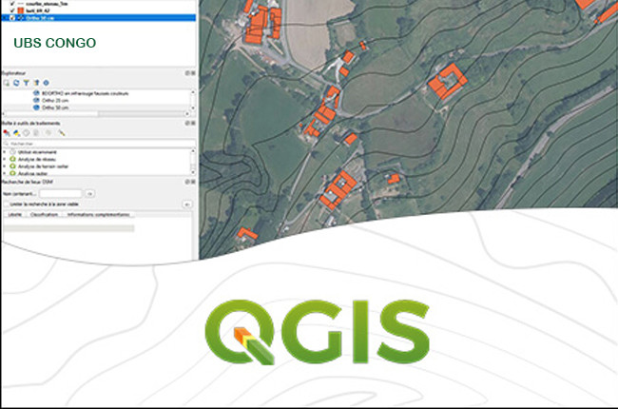The height and width of the screenshot is (409, 618).
Task: Expand the Utilisé récemment tree group
Action: coord(6,152)
